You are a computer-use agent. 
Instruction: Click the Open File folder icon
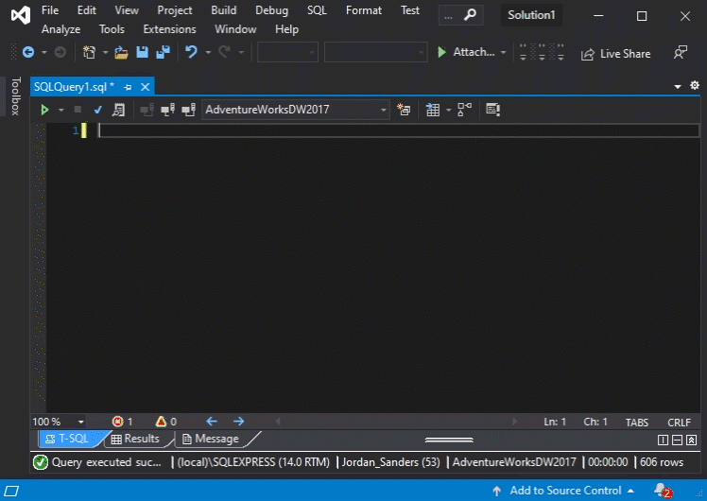[121, 53]
